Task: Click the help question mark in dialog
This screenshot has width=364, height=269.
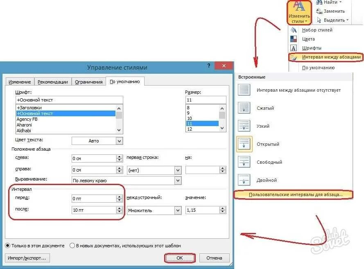Action: (209, 66)
